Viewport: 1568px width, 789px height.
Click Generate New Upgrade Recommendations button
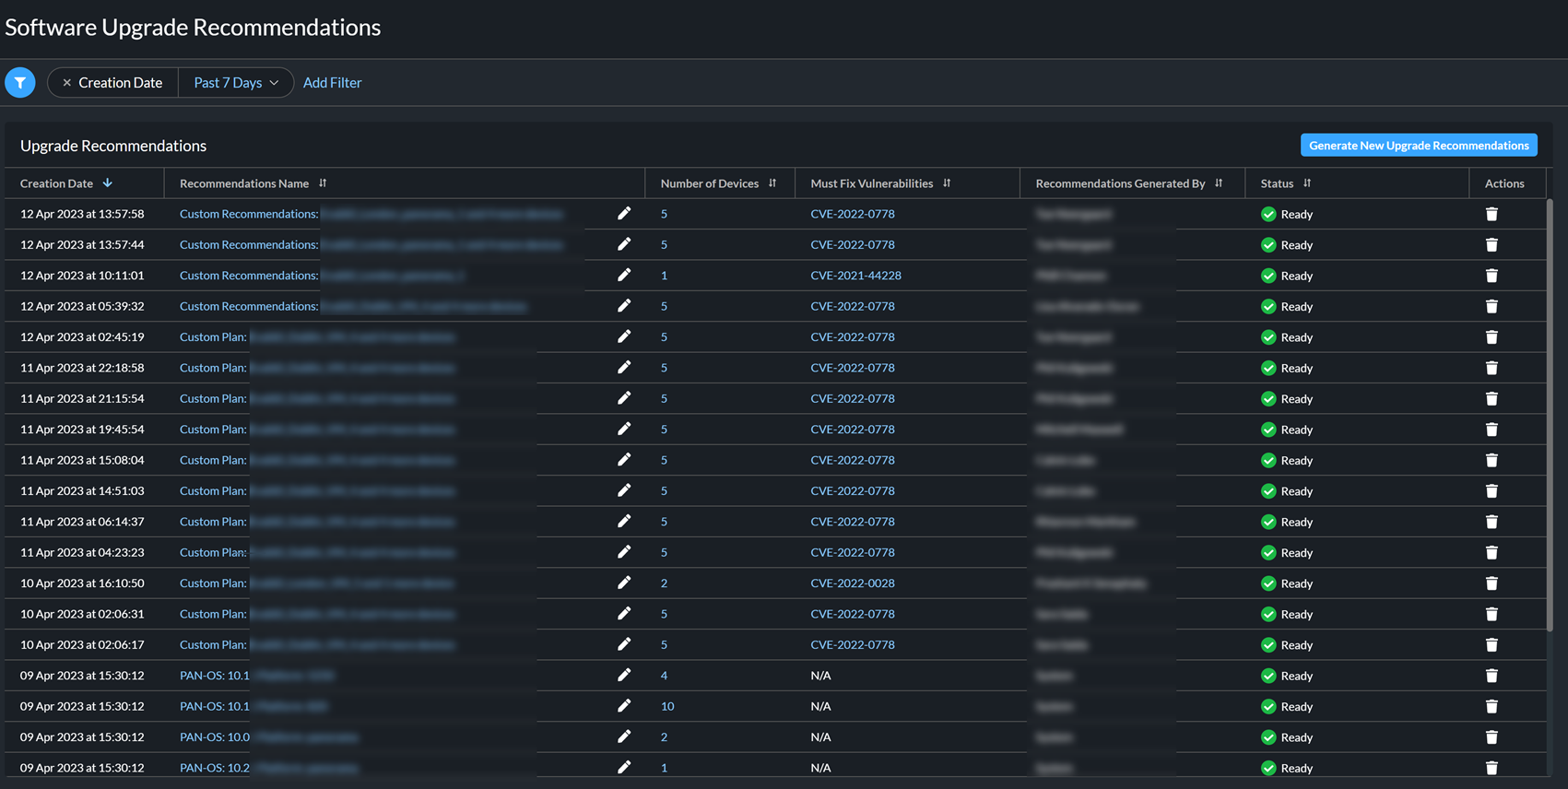tap(1418, 146)
